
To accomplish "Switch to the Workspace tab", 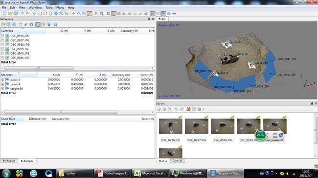I will pos(9,161).
